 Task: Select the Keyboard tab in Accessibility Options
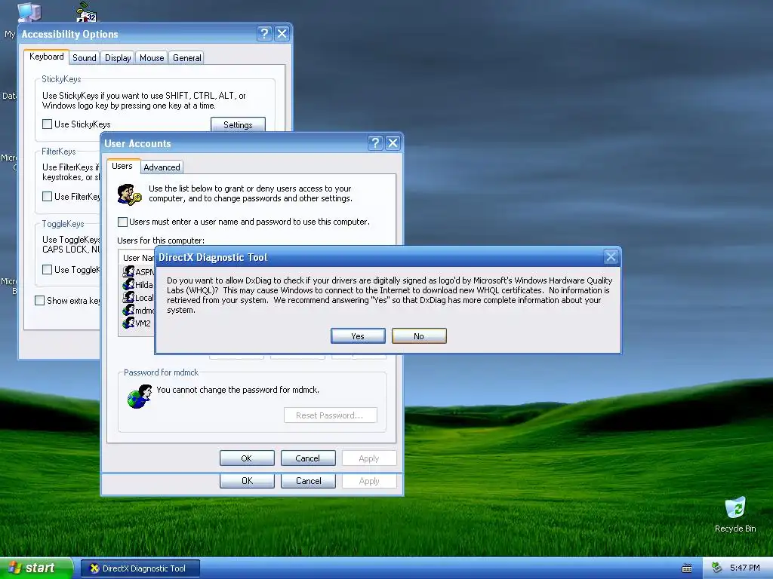46,57
